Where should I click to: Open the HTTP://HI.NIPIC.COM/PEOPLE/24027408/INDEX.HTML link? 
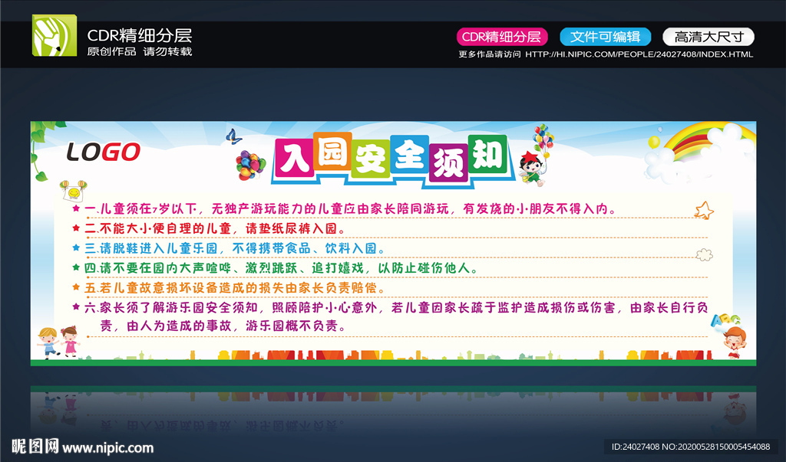pyautogui.click(x=639, y=54)
